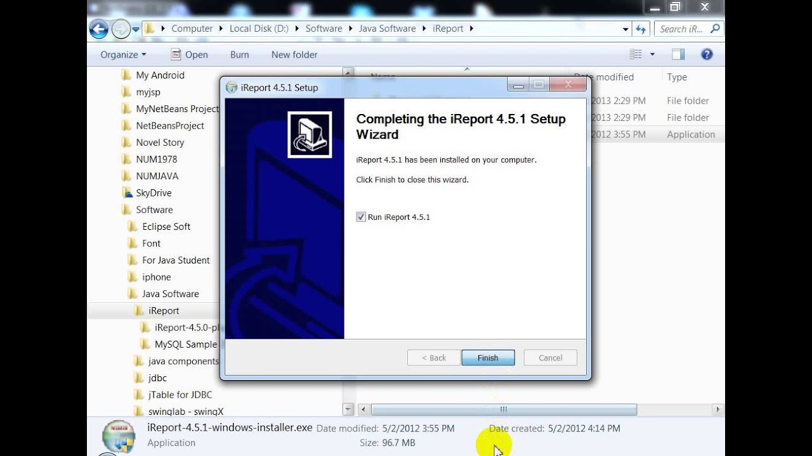Screen dimensions: 812x456
Task: Select the Software folder in the tree
Action: (154, 210)
